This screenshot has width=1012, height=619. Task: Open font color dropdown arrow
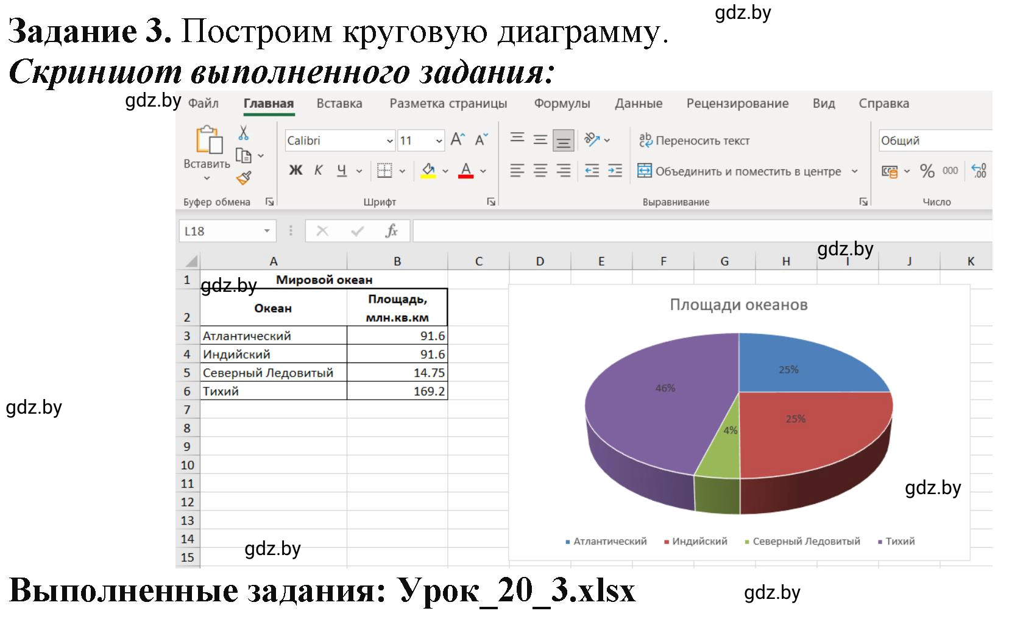[483, 171]
